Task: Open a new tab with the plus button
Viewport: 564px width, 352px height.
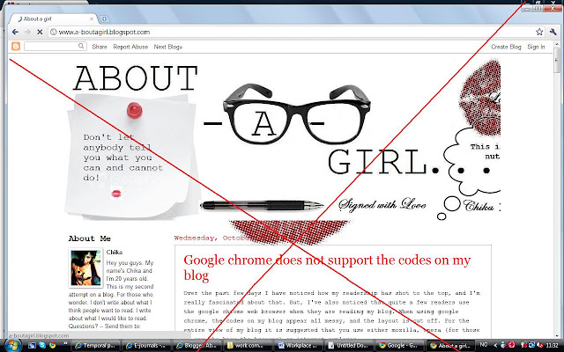Action: click(104, 18)
